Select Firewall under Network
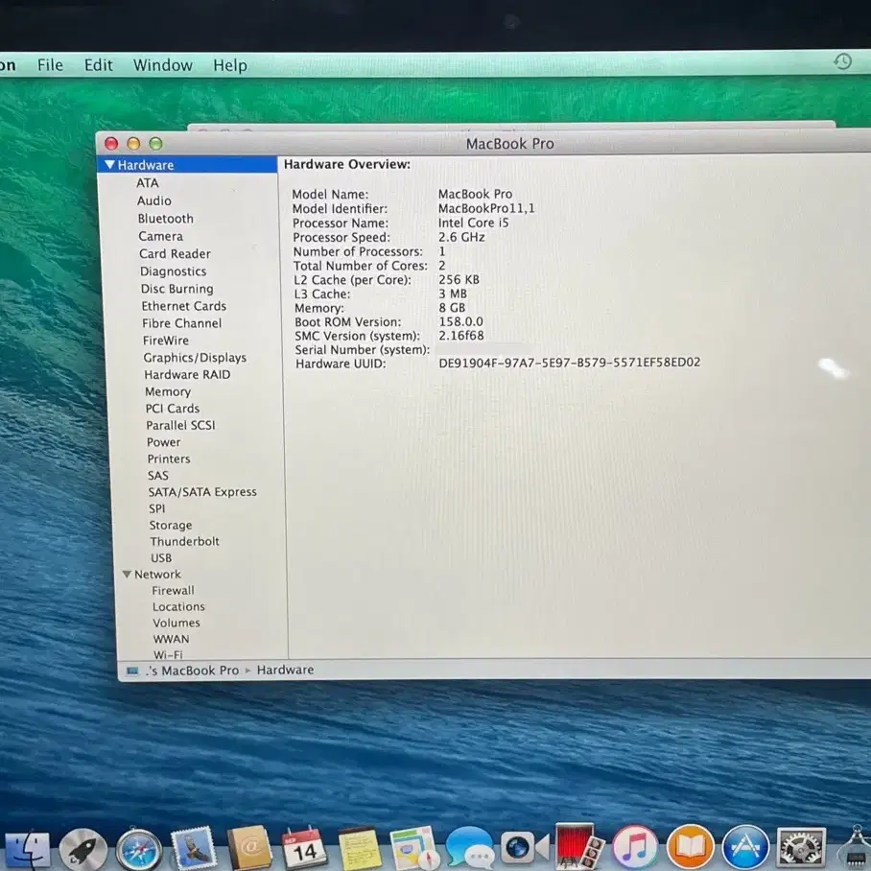Viewport: 871px width, 871px height. (174, 591)
